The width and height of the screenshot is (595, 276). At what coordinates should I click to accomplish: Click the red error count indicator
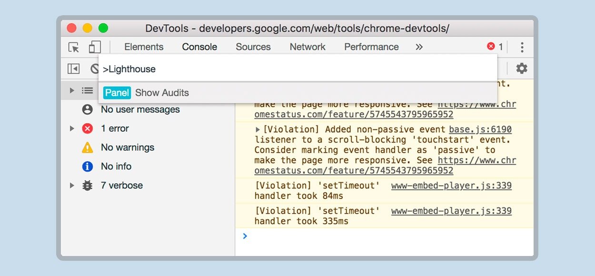click(x=495, y=47)
